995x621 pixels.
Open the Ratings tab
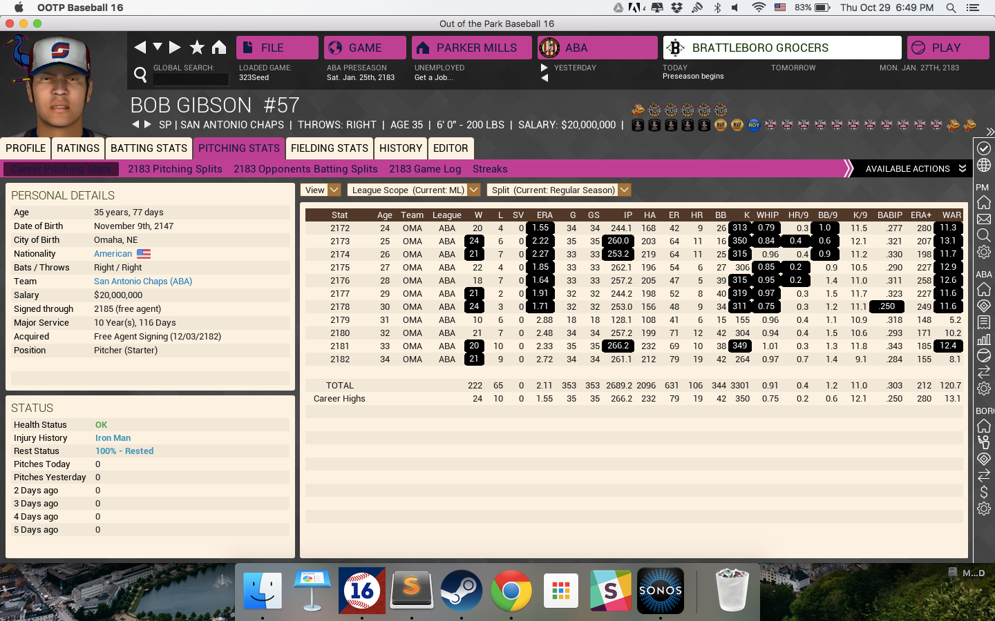click(78, 148)
